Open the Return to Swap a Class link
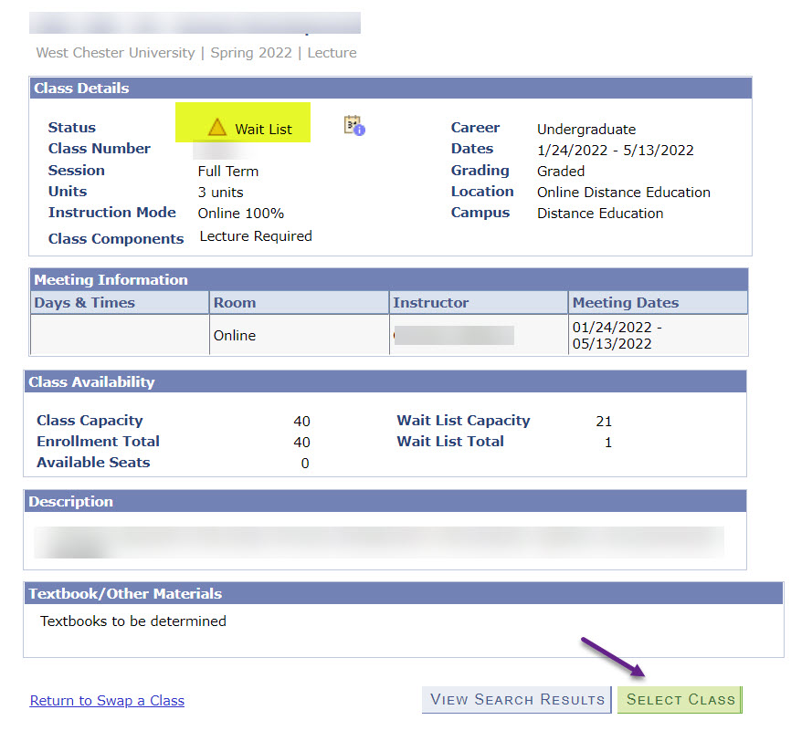791x741 pixels. coord(107,701)
